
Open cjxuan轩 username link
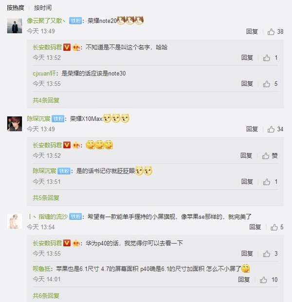pyautogui.click(x=44, y=74)
